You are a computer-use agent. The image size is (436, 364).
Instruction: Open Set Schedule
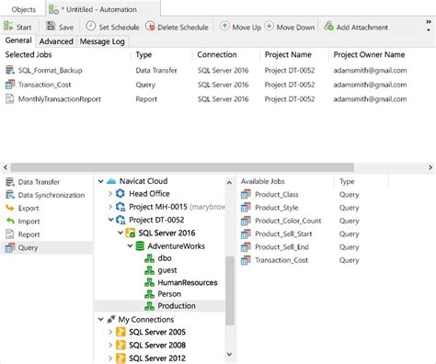click(x=112, y=27)
